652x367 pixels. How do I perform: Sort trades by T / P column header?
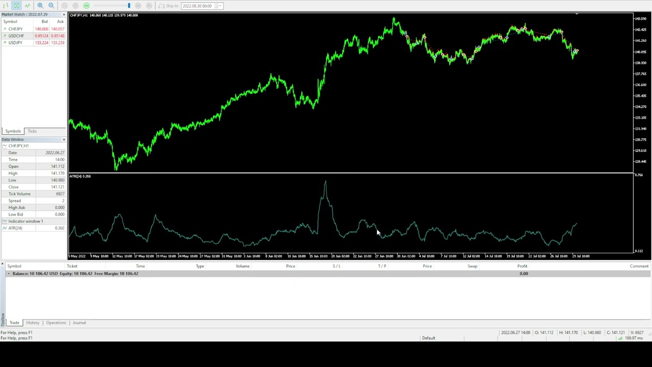click(382, 266)
